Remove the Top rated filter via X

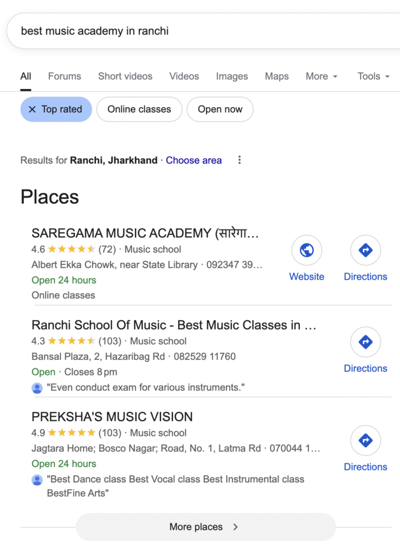(x=32, y=109)
